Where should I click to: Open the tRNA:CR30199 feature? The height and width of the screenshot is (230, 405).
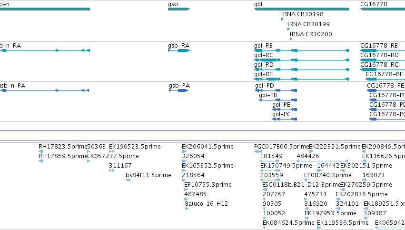click(308, 24)
